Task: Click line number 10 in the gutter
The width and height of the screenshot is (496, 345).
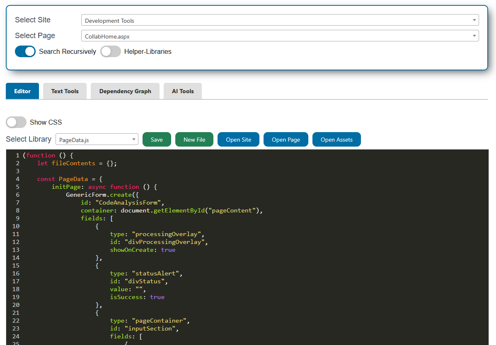Action: (16, 227)
